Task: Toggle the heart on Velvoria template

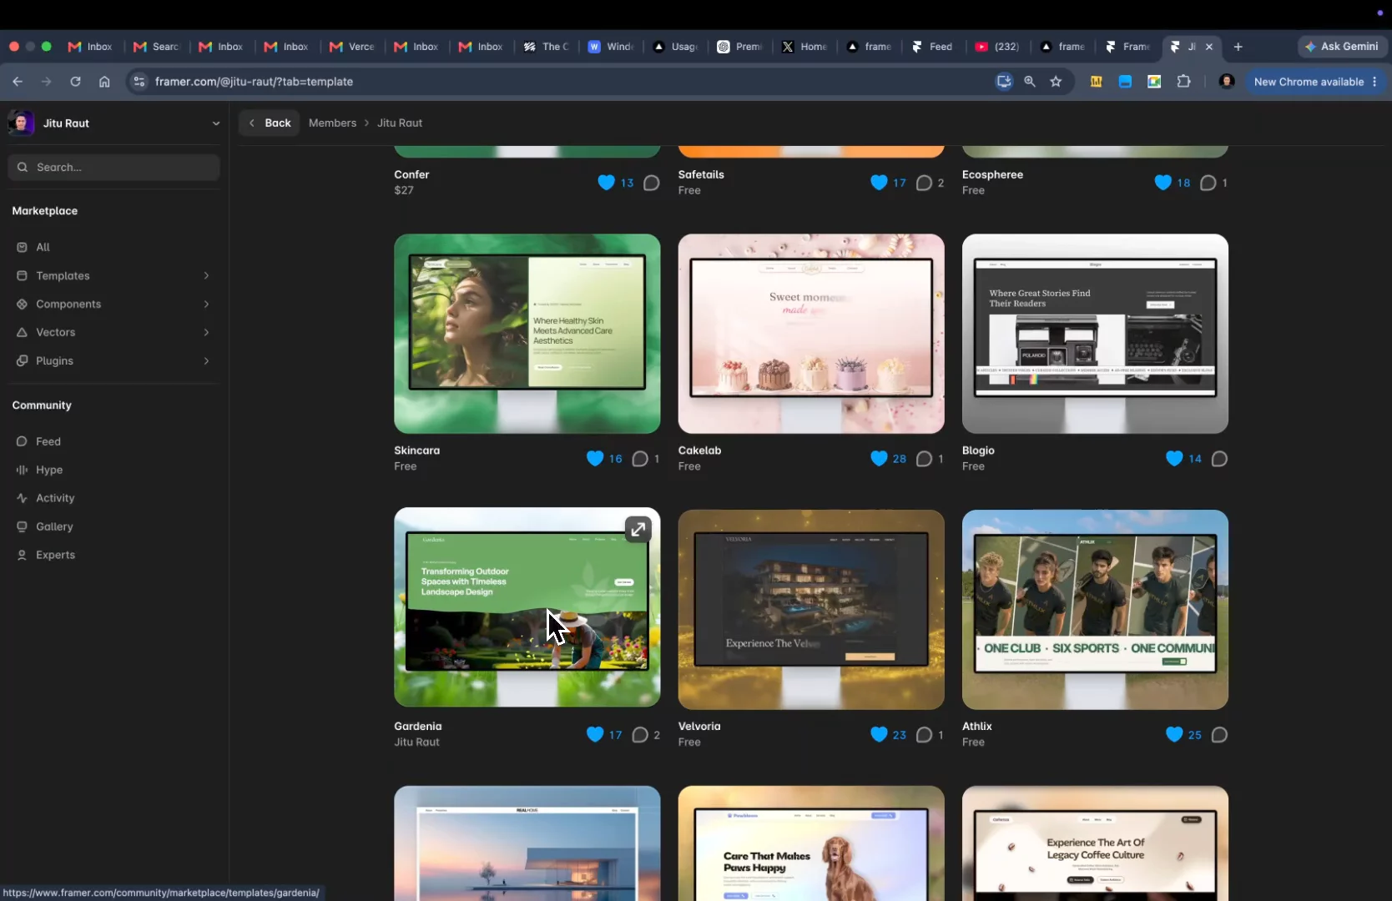Action: click(x=879, y=734)
